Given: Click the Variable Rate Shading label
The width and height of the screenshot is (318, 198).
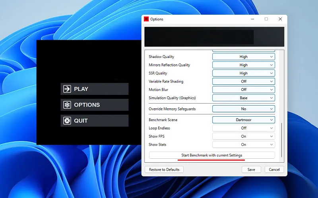Looking at the screenshot, I should 166,81.
